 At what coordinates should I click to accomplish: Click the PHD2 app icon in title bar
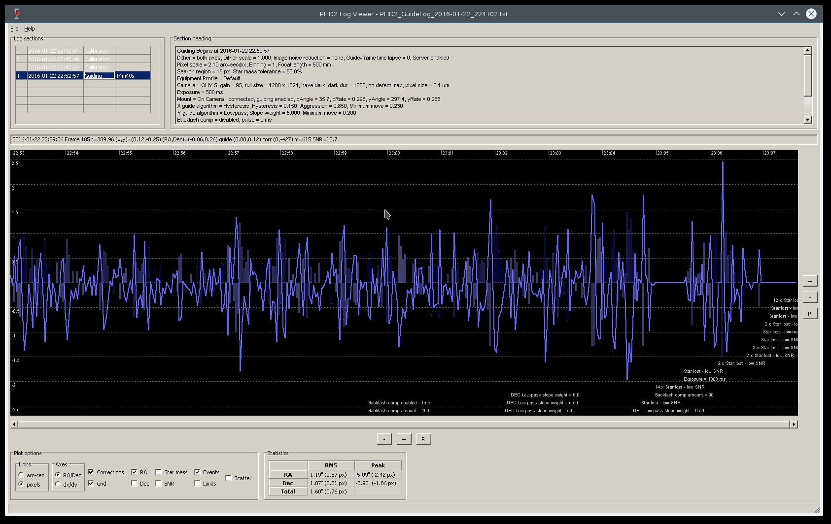click(x=17, y=14)
